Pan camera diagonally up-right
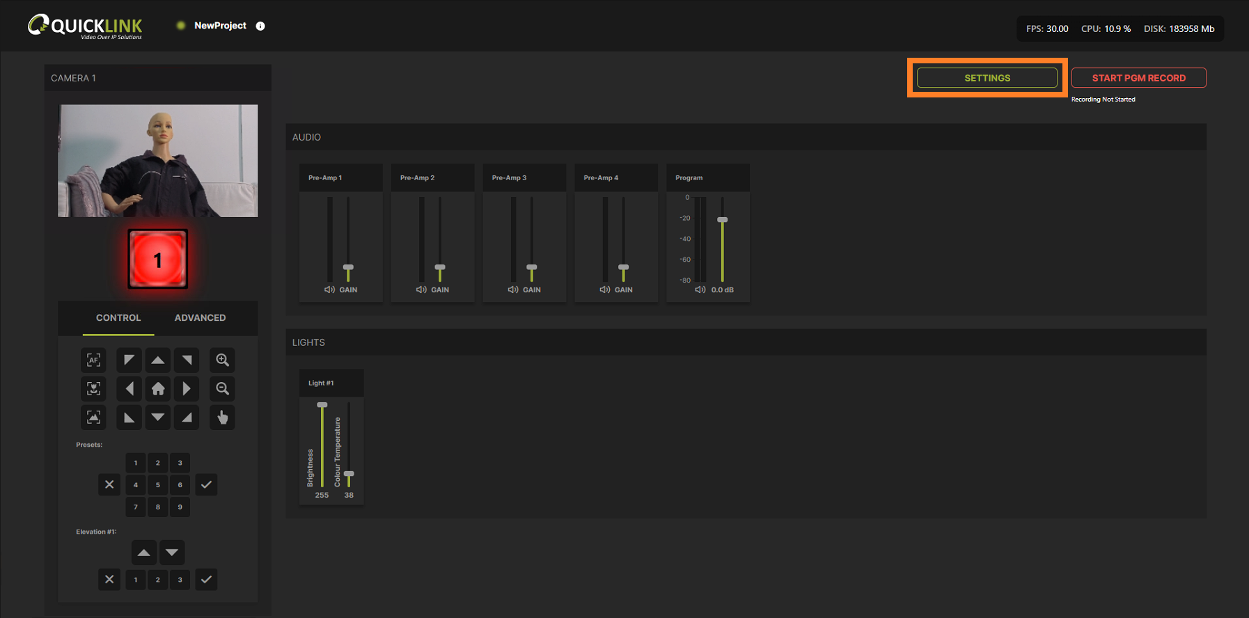The image size is (1249, 618). tap(187, 360)
